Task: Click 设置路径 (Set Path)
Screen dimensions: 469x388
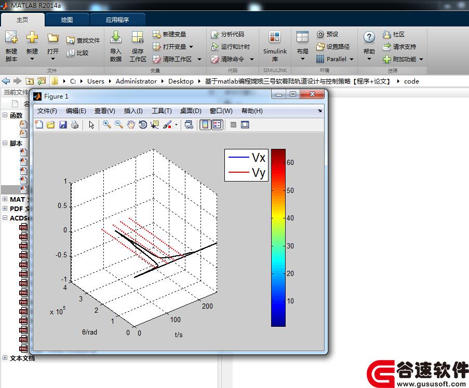Action: click(333, 47)
